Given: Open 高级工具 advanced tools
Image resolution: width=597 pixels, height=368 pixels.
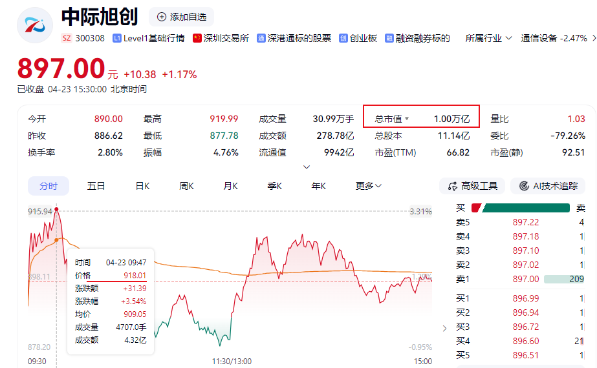Looking at the screenshot, I should click(x=472, y=186).
